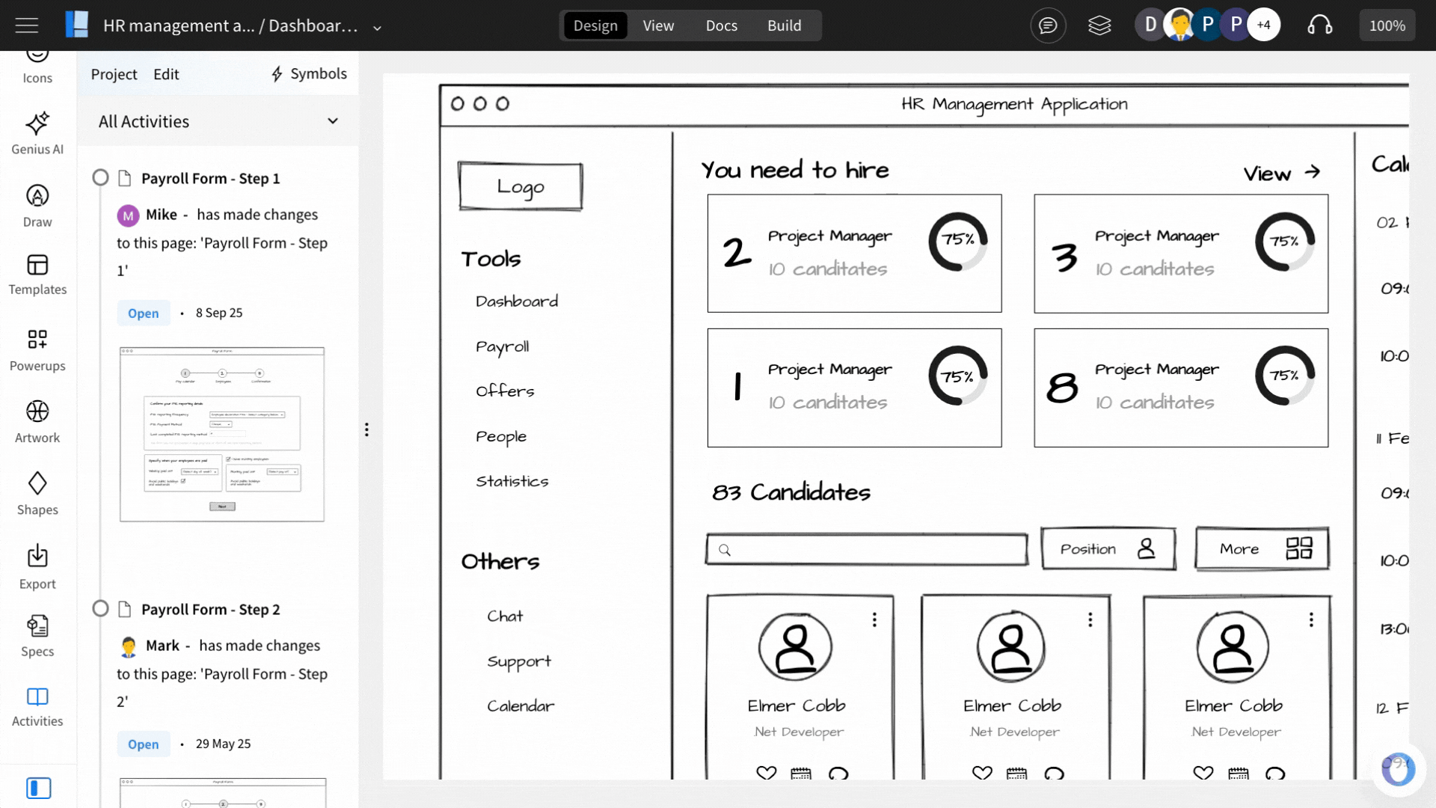
Task: Open the Templates panel
Action: pos(37,274)
